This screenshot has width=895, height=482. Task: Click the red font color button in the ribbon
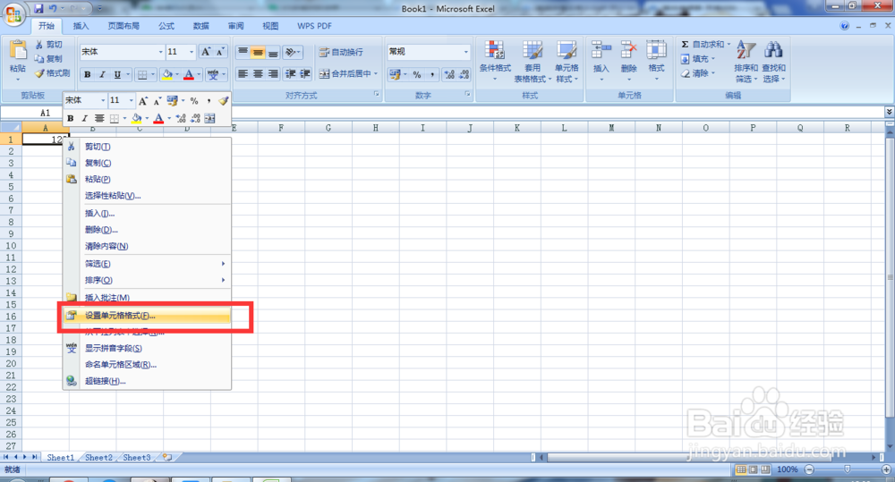point(188,74)
